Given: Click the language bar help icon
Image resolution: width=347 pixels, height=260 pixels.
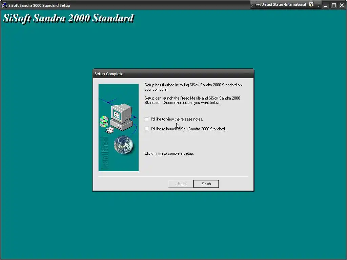Looking at the screenshot, I should 311,4.
